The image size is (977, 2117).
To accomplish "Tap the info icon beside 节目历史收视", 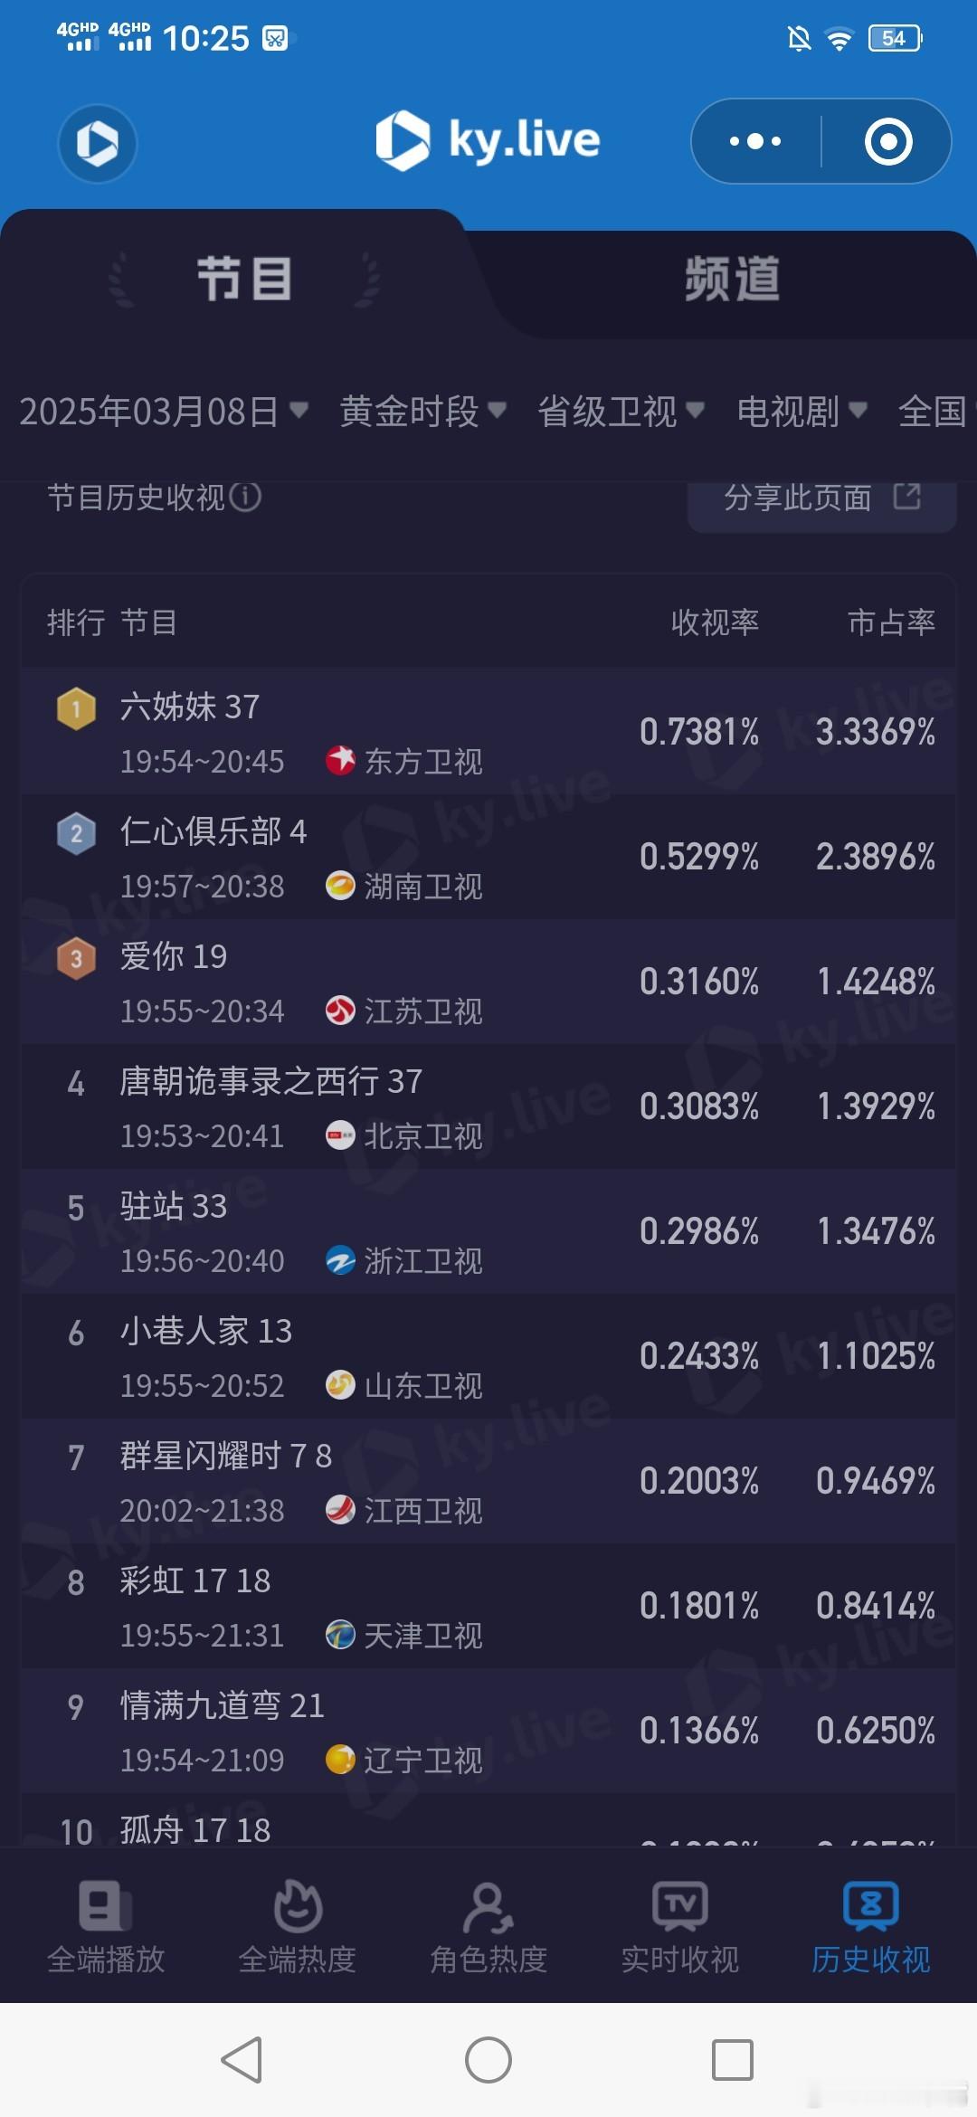I will (x=245, y=497).
